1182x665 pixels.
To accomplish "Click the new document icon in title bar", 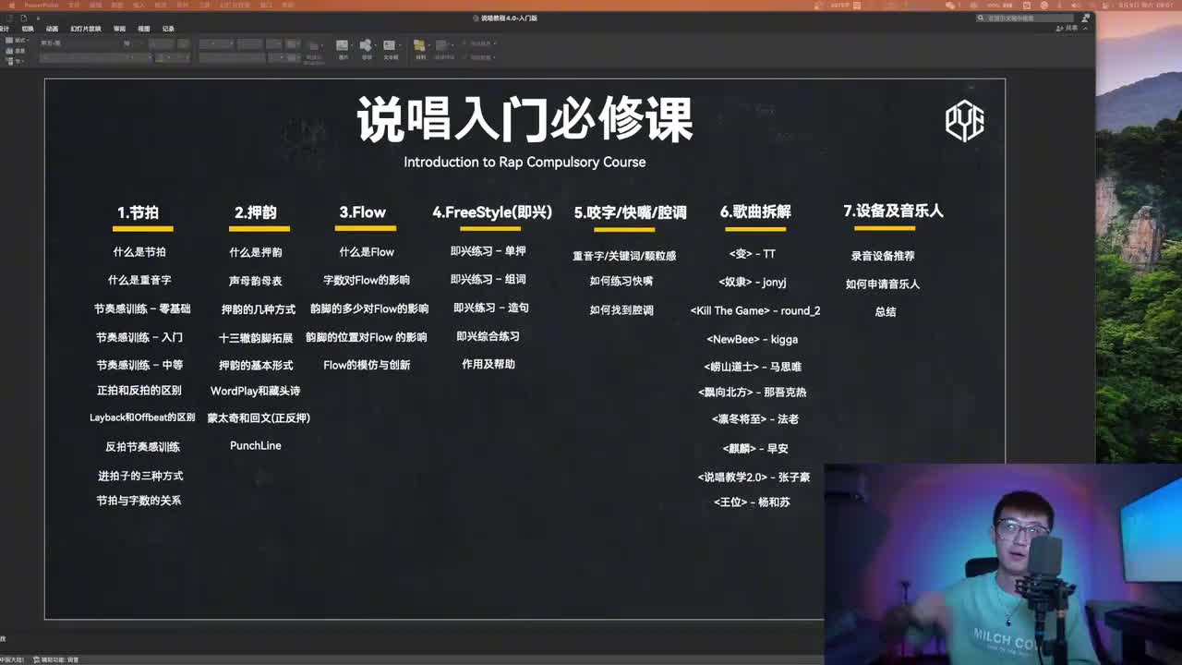I will pyautogui.click(x=24, y=18).
